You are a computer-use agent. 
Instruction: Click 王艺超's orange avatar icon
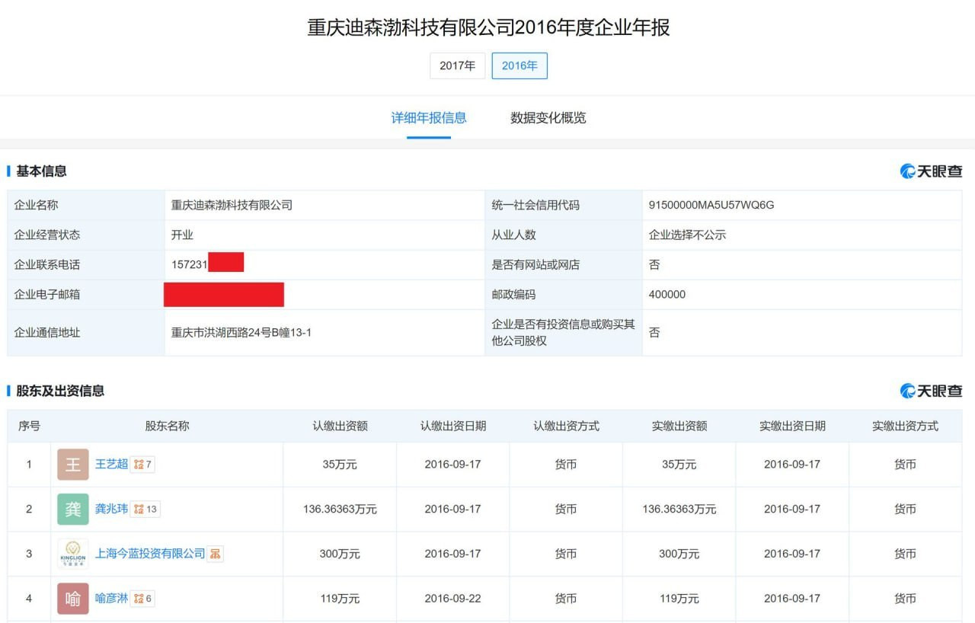click(73, 465)
